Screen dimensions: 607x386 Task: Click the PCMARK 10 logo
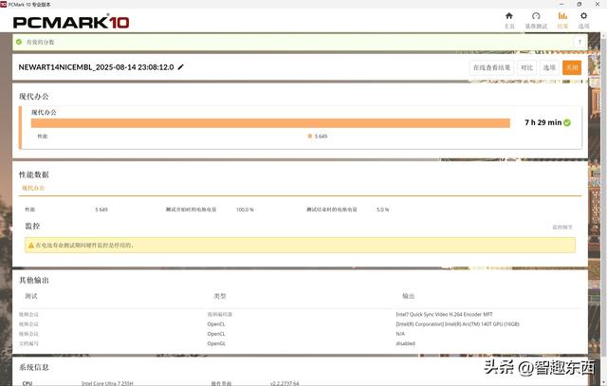(x=71, y=22)
